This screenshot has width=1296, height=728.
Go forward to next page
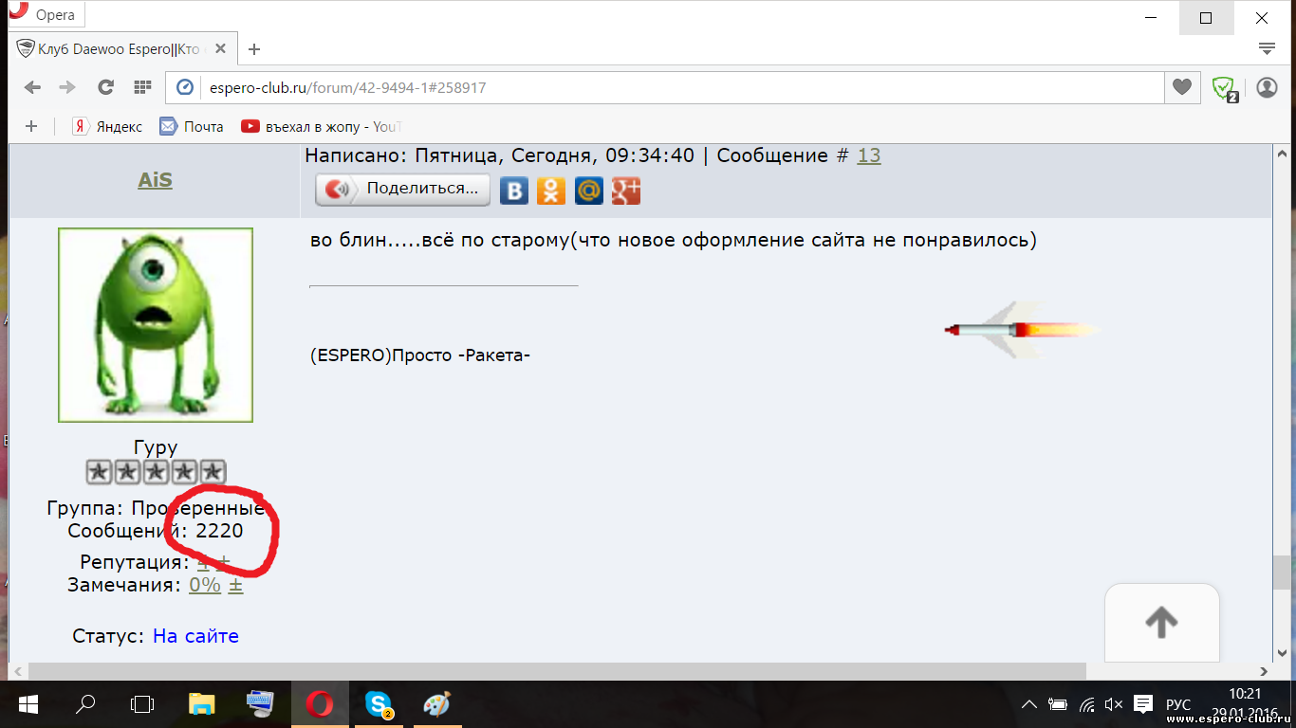[67, 87]
